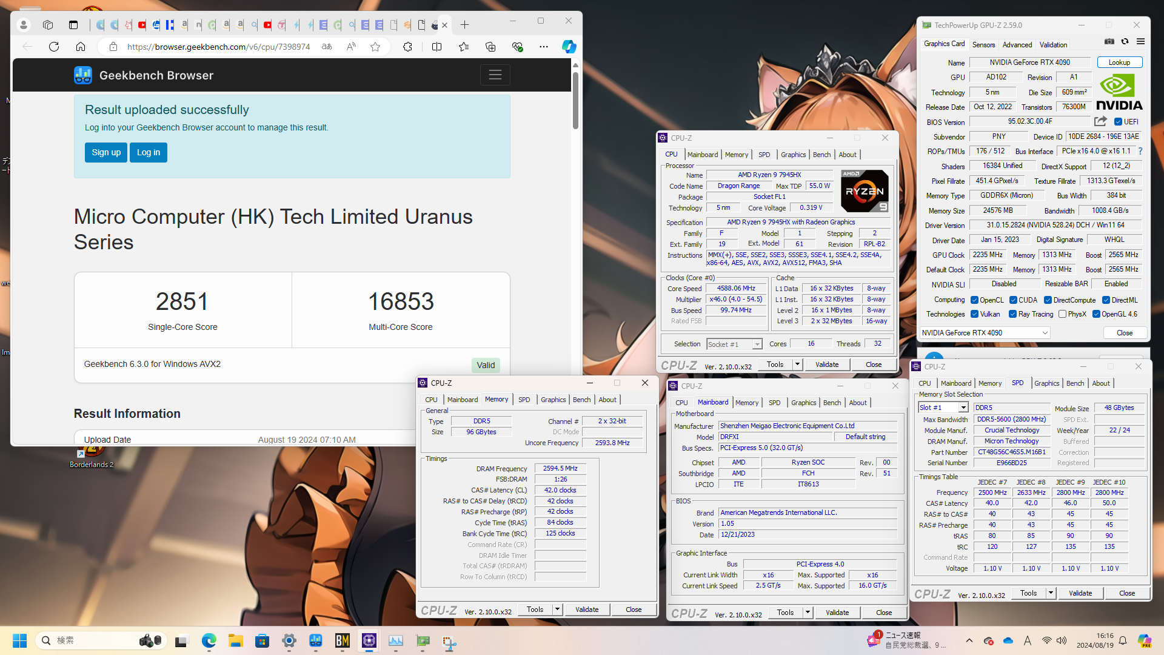
Task: Open the About tab in CPU-Z SPD window
Action: click(x=1100, y=383)
